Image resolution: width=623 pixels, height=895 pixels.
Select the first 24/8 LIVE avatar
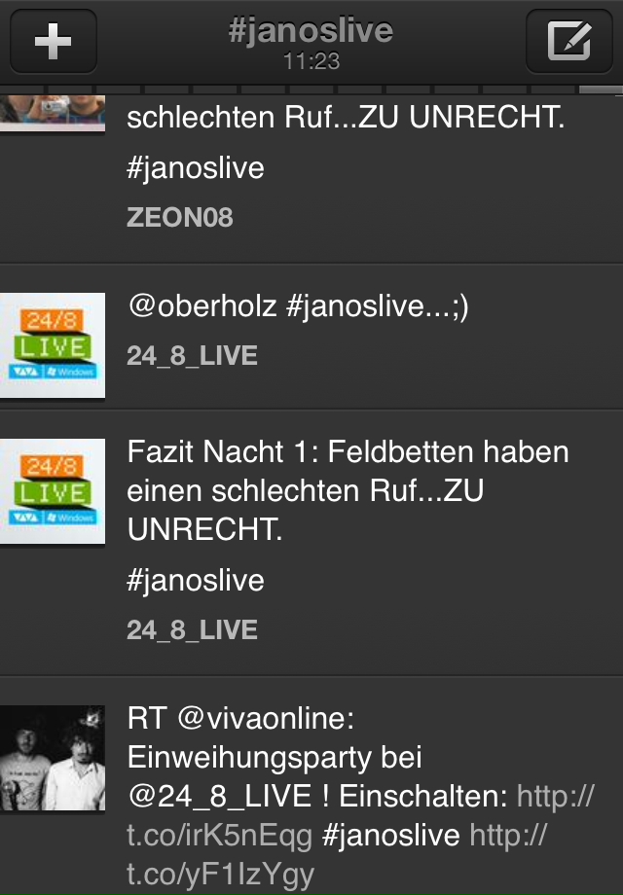tap(53, 345)
